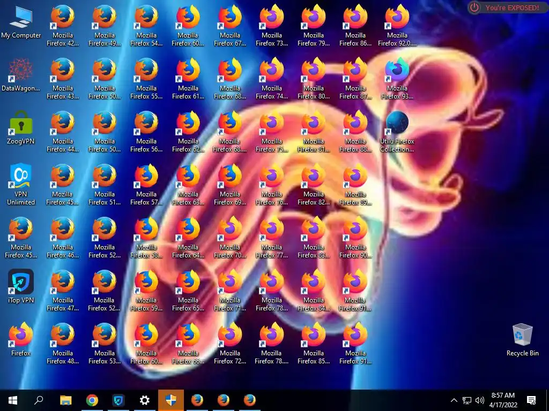The width and height of the screenshot is (549, 411).
Task: Select the Mozilla Firefox 75 shortcut
Action: 272,132
